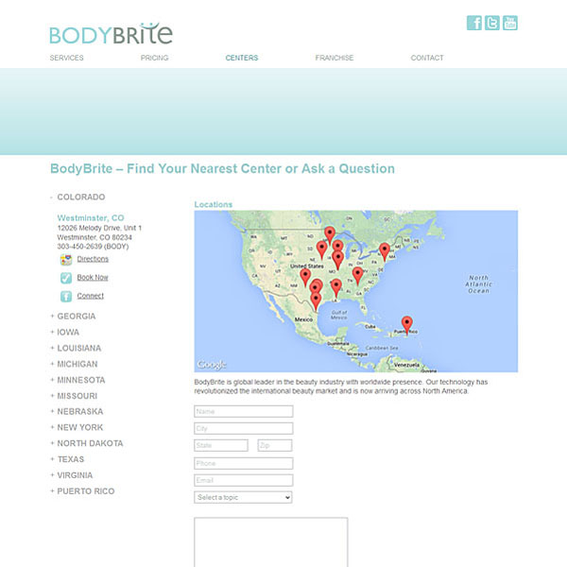Expand the Missouri section
This screenshot has width=567, height=567.
pyautogui.click(x=74, y=396)
